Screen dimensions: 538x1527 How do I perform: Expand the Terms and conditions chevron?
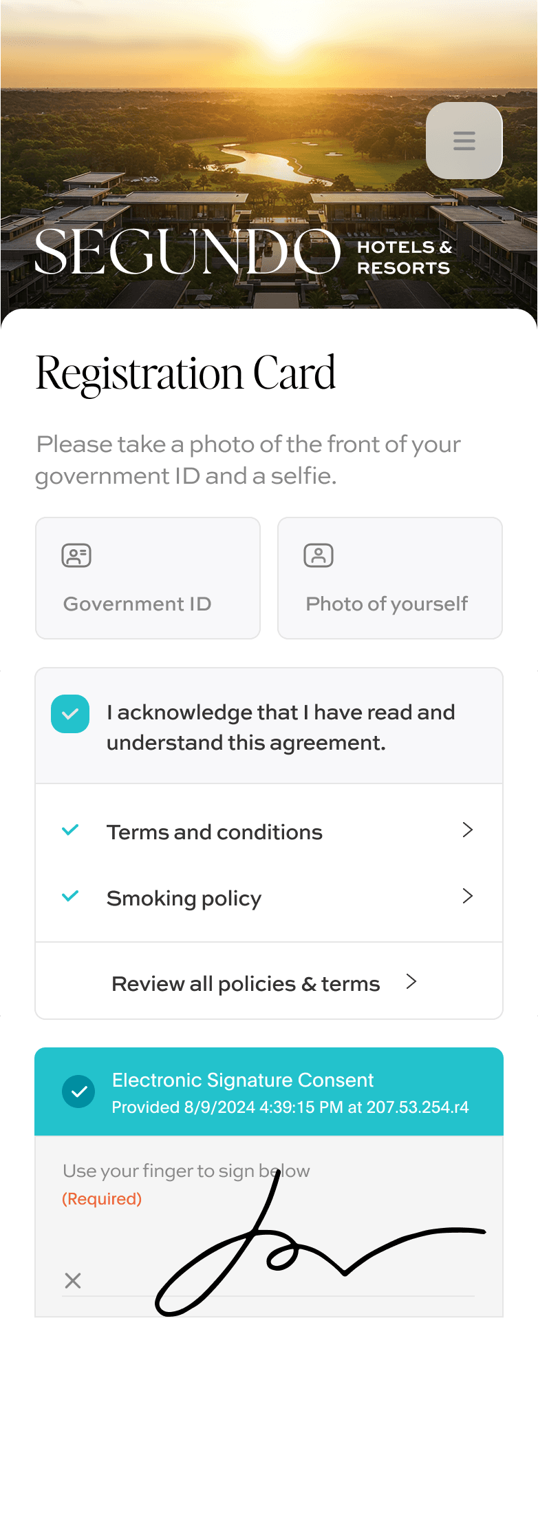[x=468, y=830]
